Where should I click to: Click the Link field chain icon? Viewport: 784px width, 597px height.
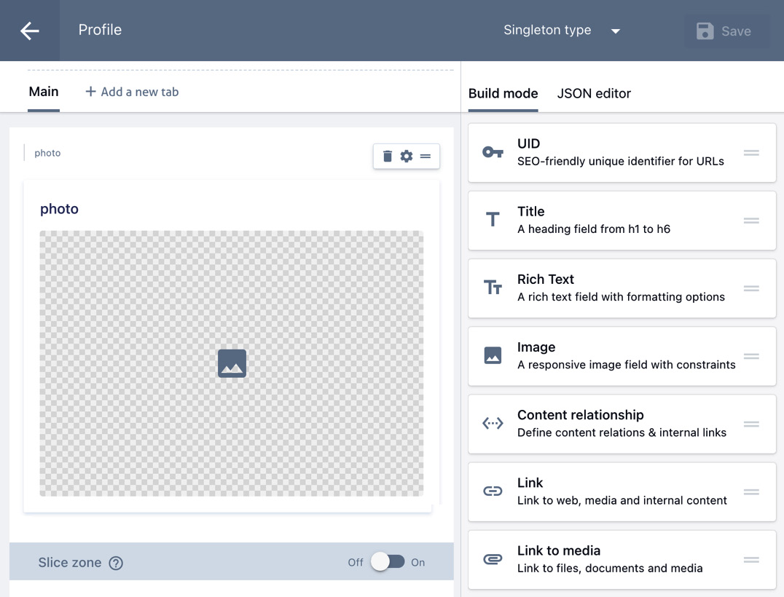(x=493, y=491)
